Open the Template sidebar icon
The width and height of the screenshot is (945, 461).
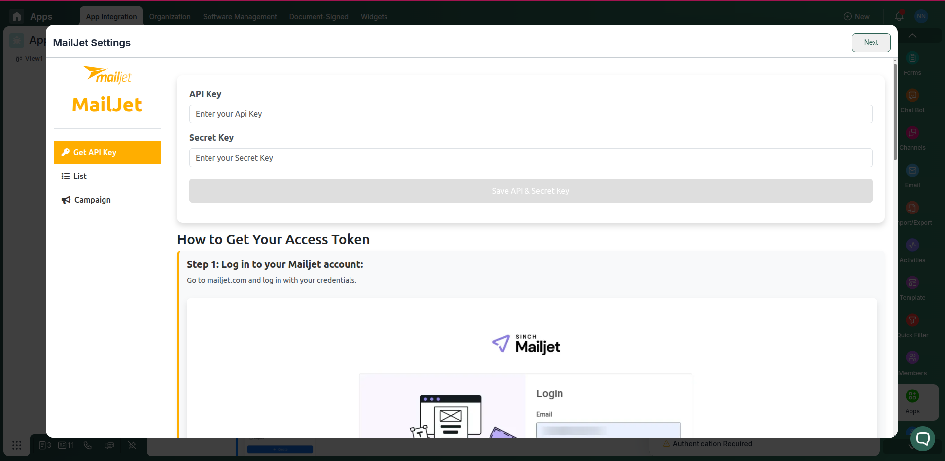coord(912,283)
